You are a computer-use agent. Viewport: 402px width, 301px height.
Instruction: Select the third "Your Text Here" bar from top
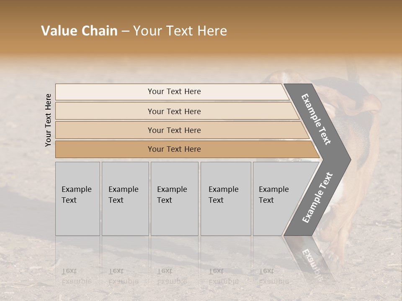[174, 130]
